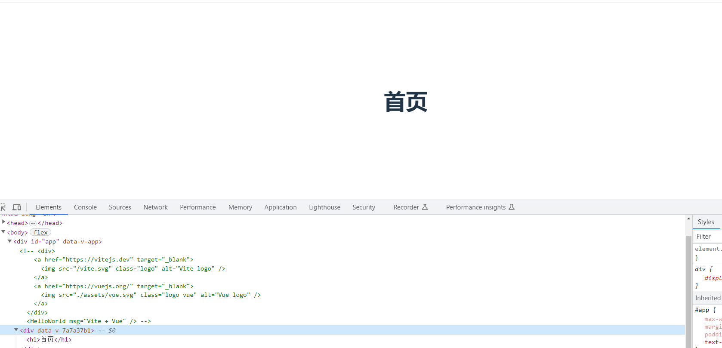Open the Performance insights tab

[480, 207]
